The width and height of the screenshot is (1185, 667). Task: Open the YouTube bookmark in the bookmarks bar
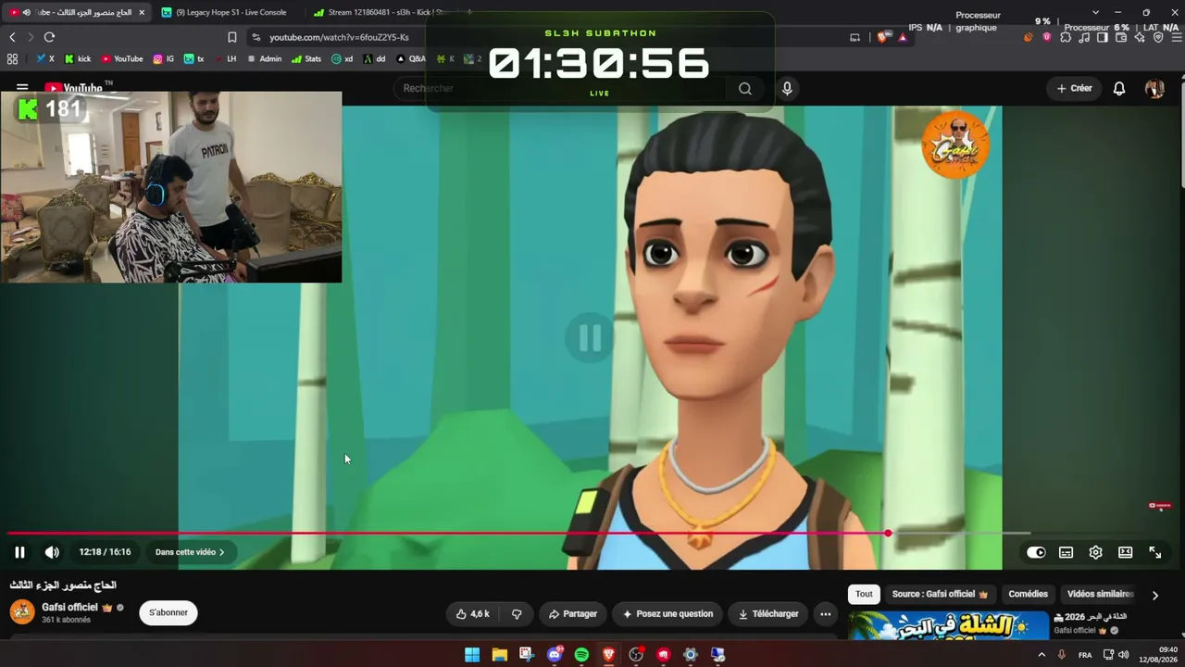tap(122, 58)
